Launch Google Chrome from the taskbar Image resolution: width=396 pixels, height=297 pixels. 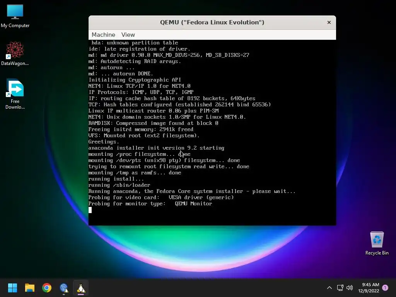click(47, 288)
